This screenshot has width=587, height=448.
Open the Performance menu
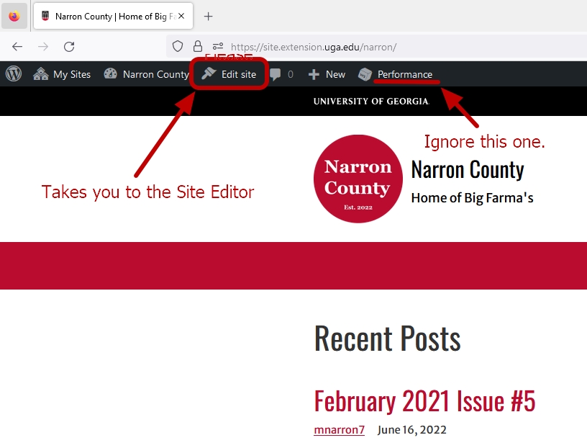pyautogui.click(x=395, y=74)
